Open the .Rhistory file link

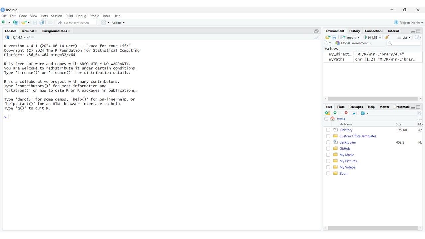point(346,130)
